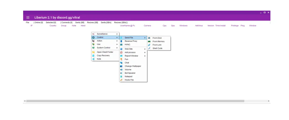The width and height of the screenshot is (289, 120).
Task: Click the Action menu icon
Action: pos(93,41)
